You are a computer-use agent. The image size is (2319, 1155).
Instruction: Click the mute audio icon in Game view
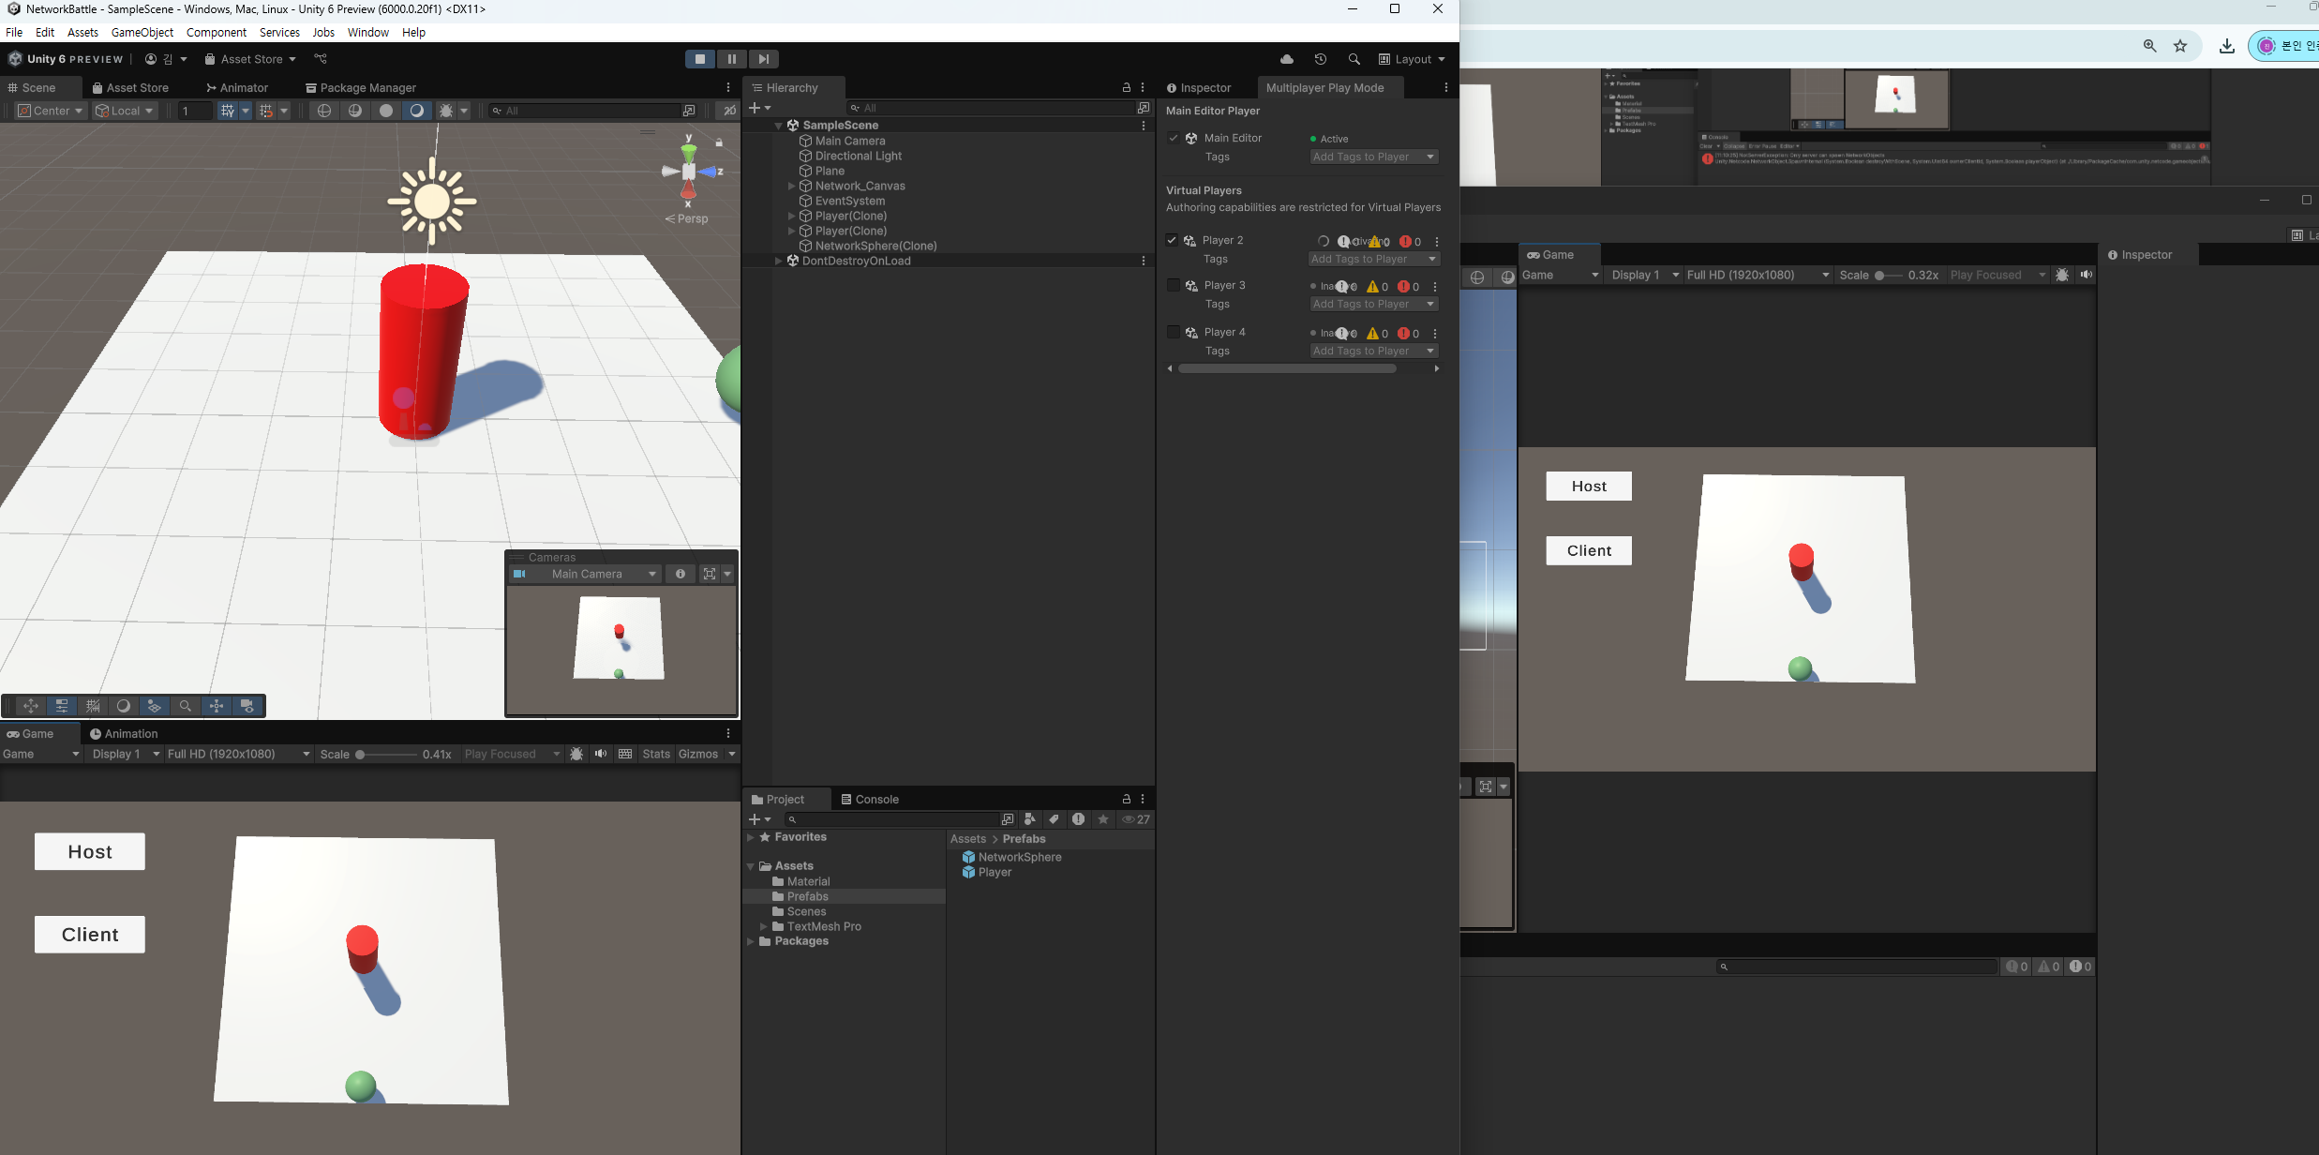[601, 754]
